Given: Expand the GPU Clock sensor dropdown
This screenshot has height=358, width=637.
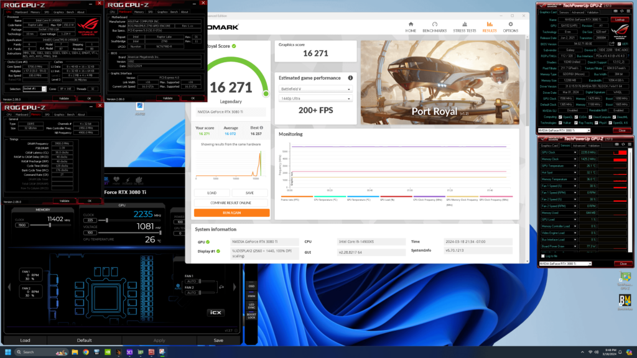Looking at the screenshot, I should point(575,153).
